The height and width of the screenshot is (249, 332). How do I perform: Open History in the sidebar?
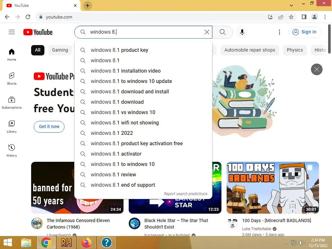(x=12, y=150)
